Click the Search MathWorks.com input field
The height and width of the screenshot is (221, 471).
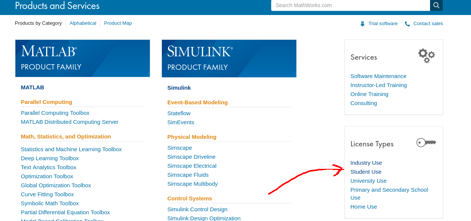click(350, 5)
